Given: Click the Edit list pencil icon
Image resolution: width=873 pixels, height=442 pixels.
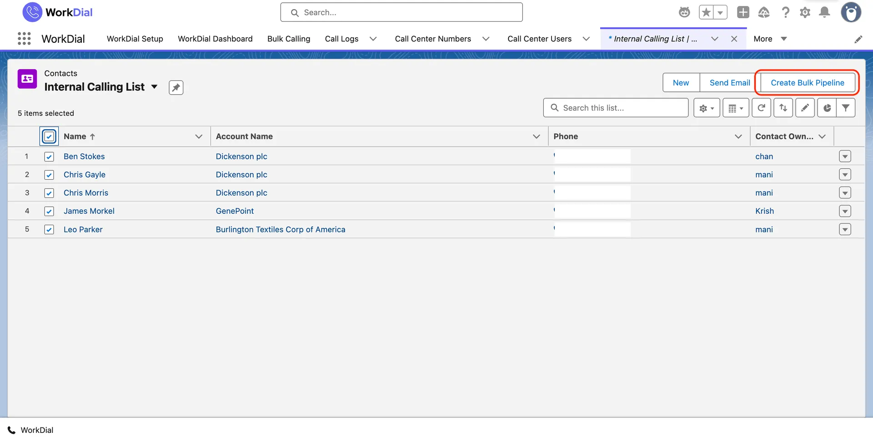Looking at the screenshot, I should 805,108.
